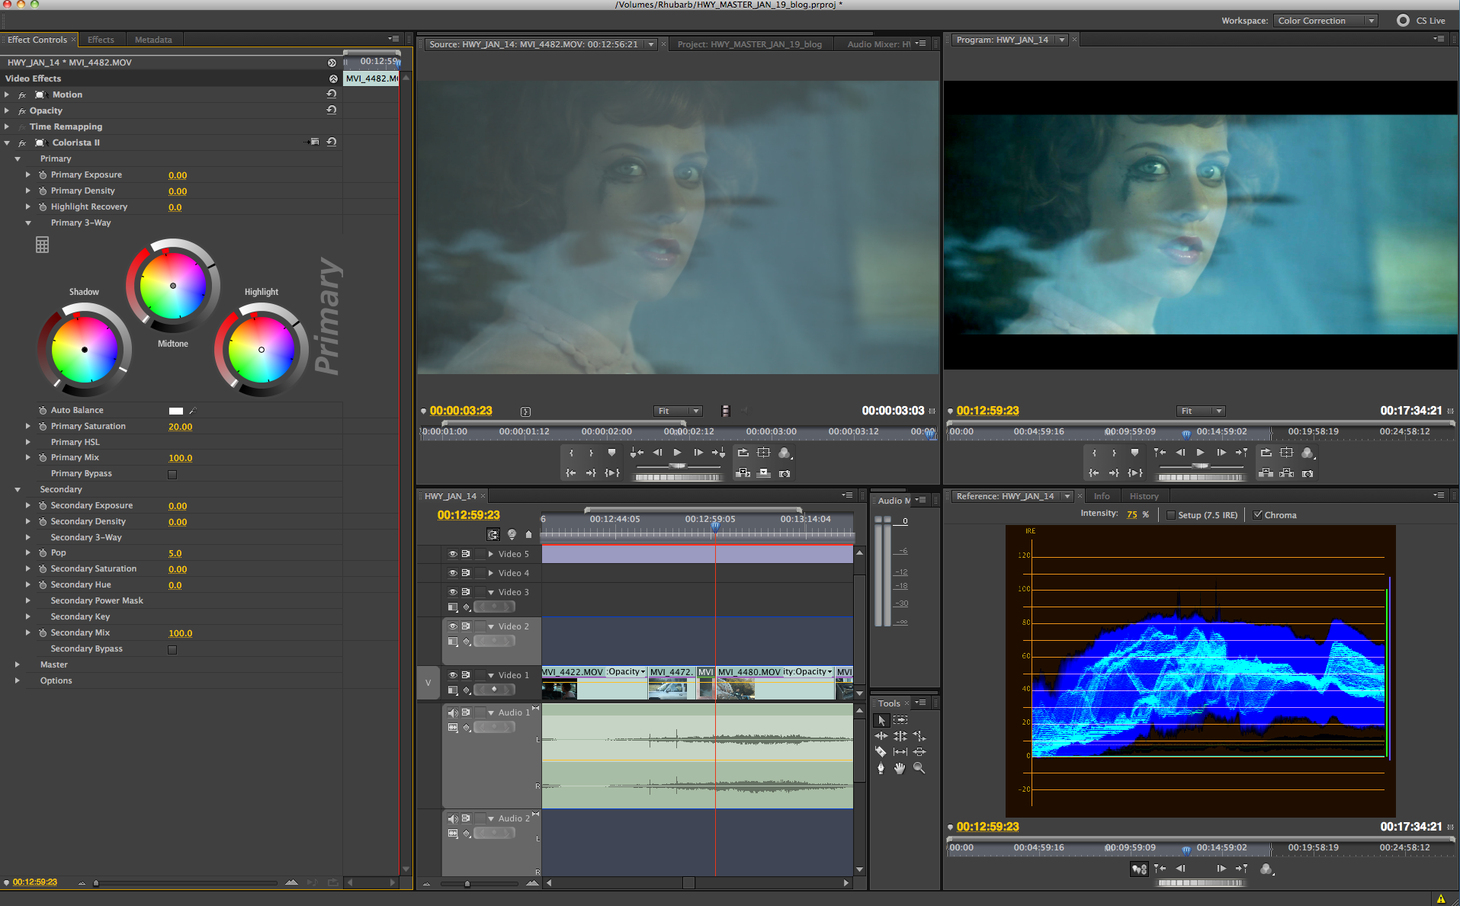Toggle Safe Margins in Source monitor

pyautogui.click(x=764, y=453)
